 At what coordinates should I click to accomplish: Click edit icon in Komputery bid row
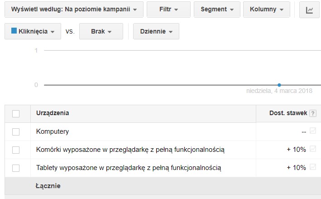point(312,131)
